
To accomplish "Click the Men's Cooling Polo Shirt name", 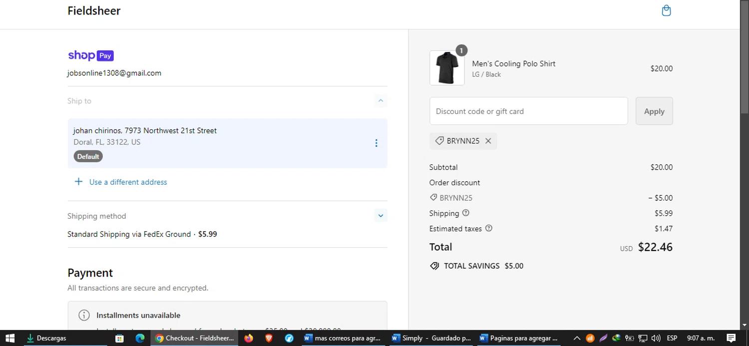I will 514,63.
